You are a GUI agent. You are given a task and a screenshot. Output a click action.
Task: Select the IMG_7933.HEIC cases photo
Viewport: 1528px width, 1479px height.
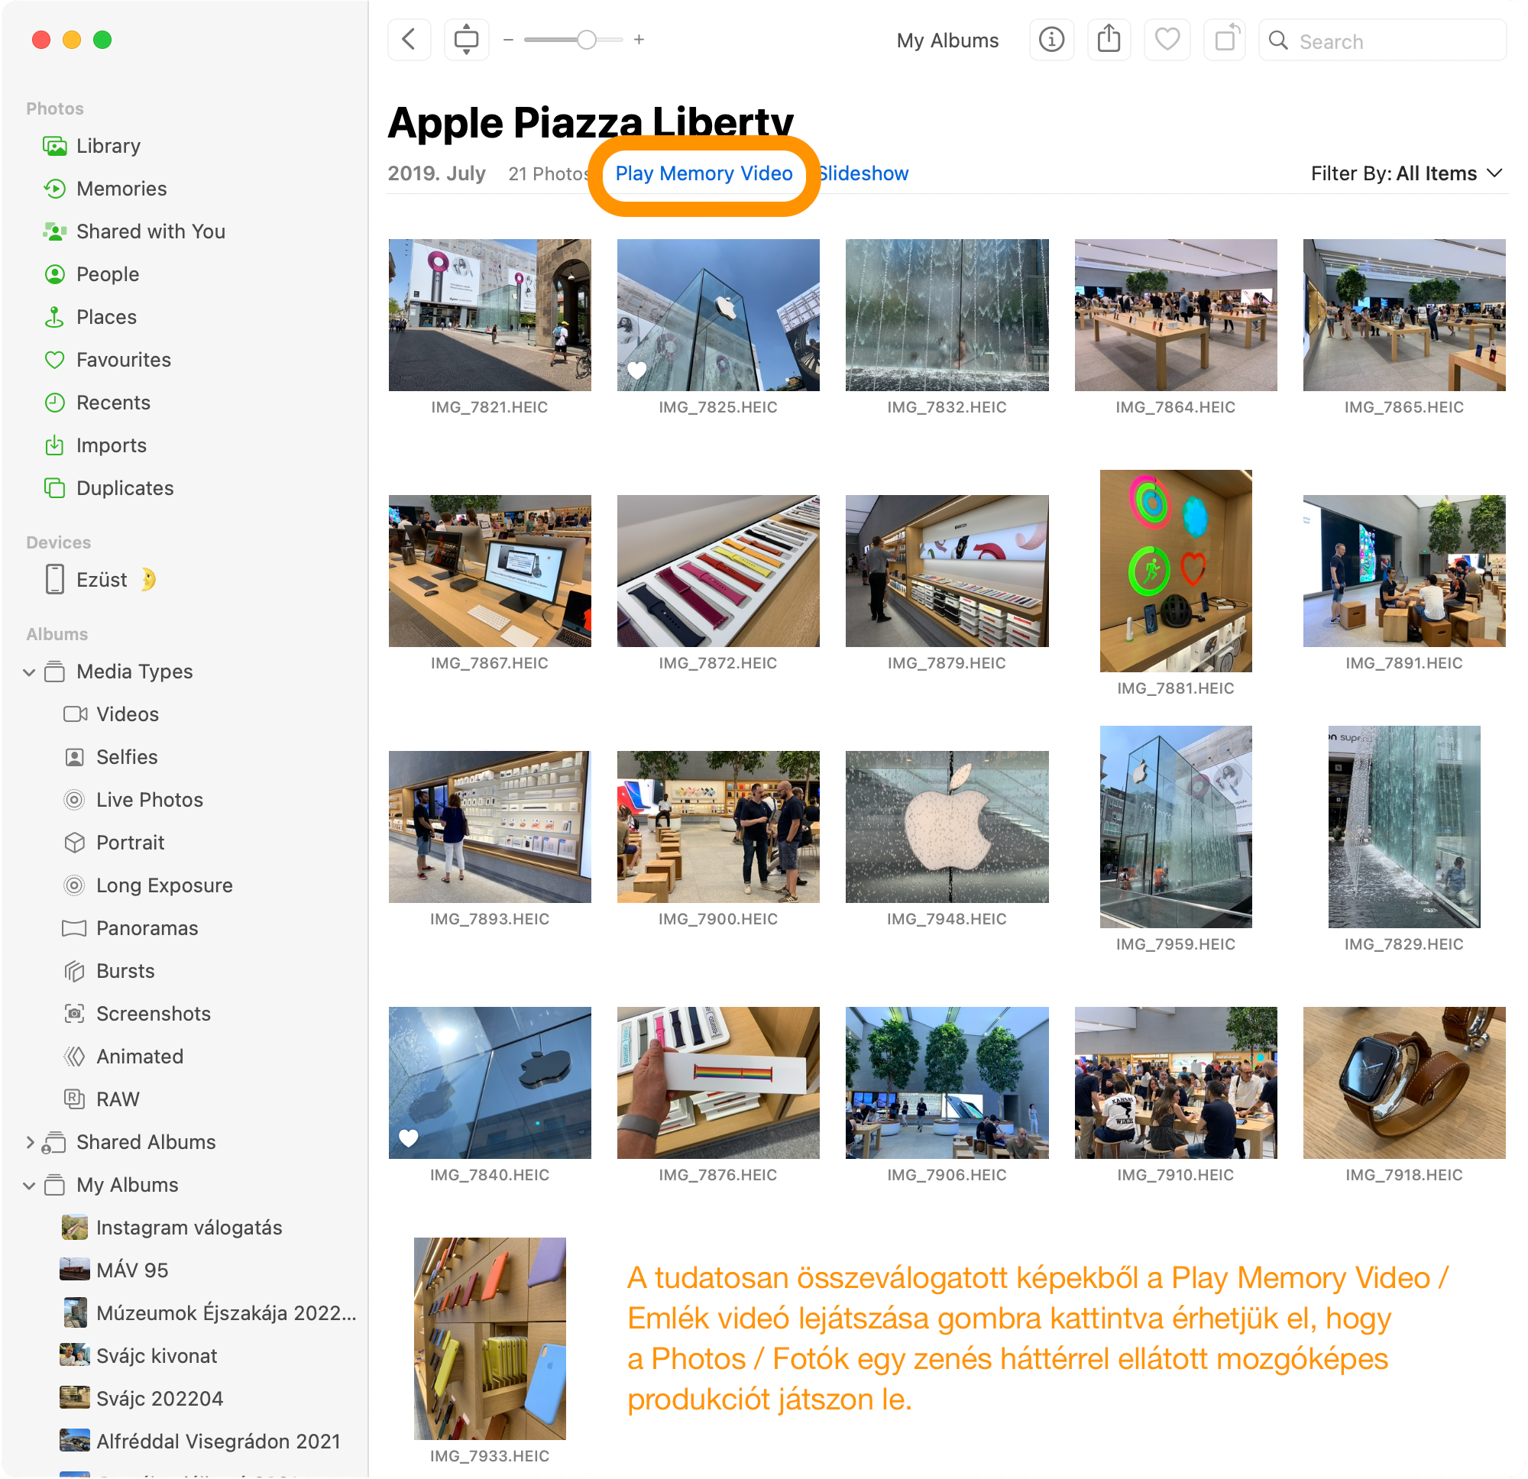[x=490, y=1338]
